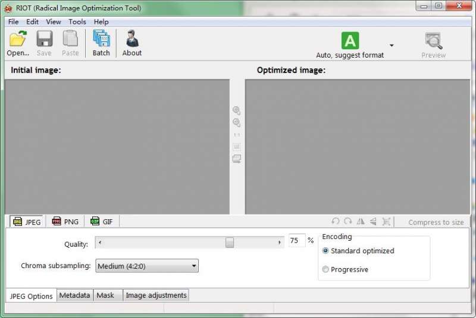Click the Quality slider thumb
Viewport: 476px width, 318px height.
pyautogui.click(x=230, y=242)
